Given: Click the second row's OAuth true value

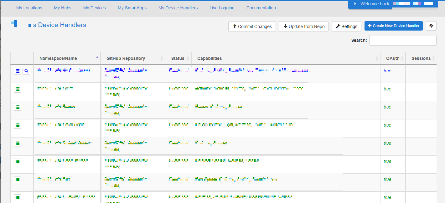Looking at the screenshot, I should [x=387, y=89].
